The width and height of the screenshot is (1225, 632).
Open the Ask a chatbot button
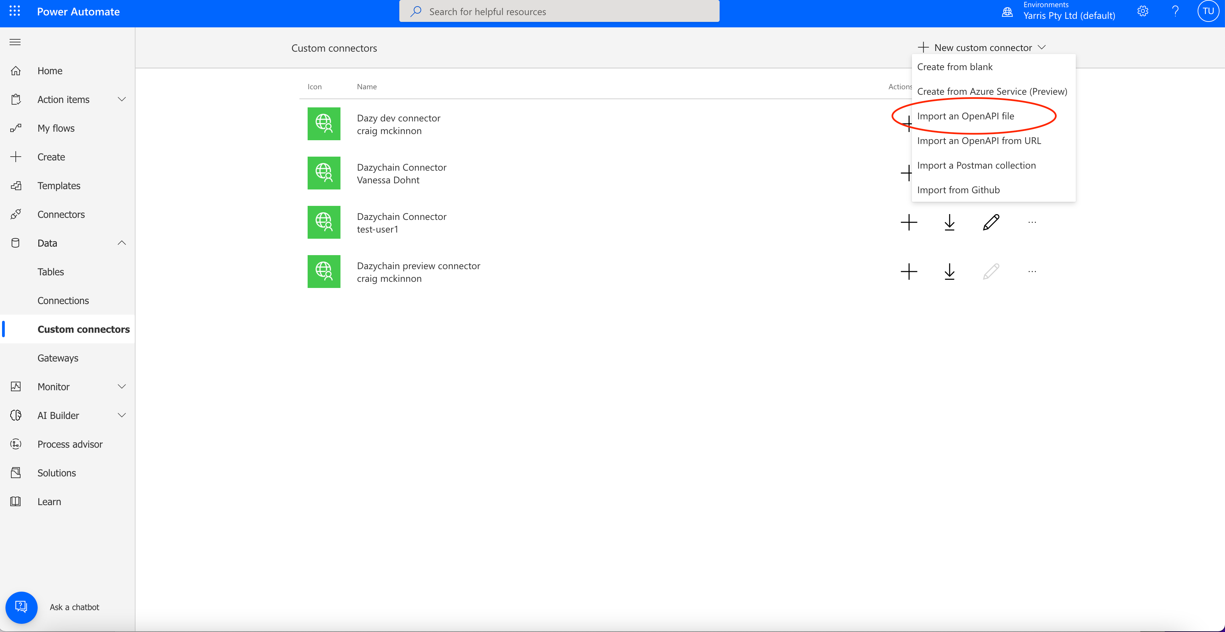pos(22,607)
